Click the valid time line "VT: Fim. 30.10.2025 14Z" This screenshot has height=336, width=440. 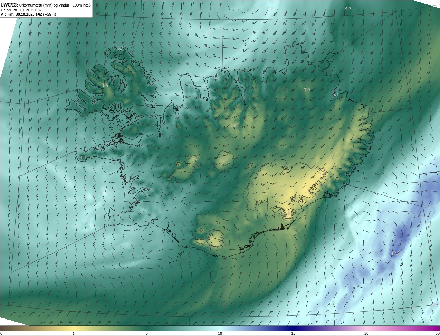[x=21, y=14]
